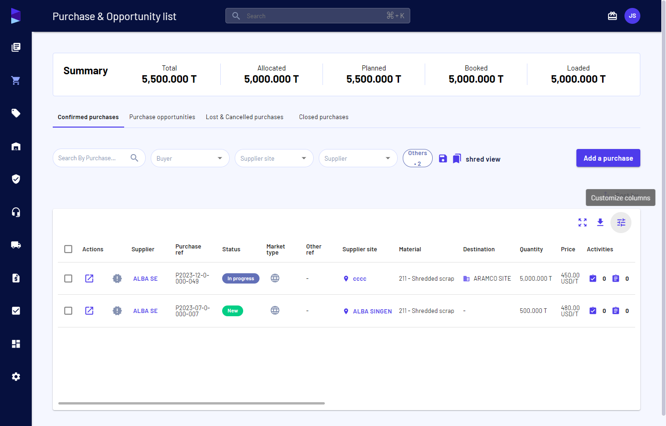Open settings gear in sidebar
This screenshot has height=426, width=666.
16,376
